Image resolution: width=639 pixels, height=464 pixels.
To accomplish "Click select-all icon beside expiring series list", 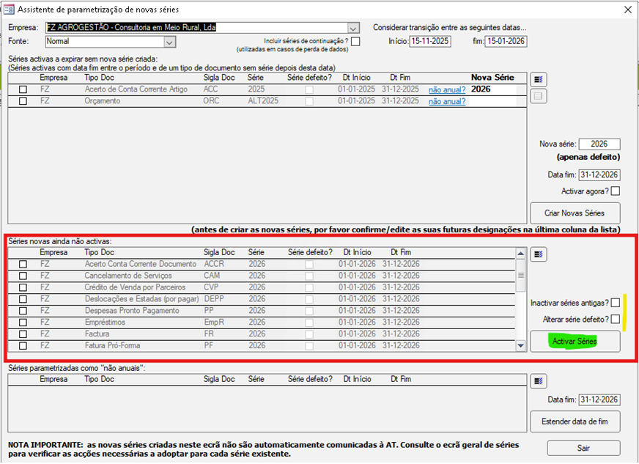I will tap(539, 79).
